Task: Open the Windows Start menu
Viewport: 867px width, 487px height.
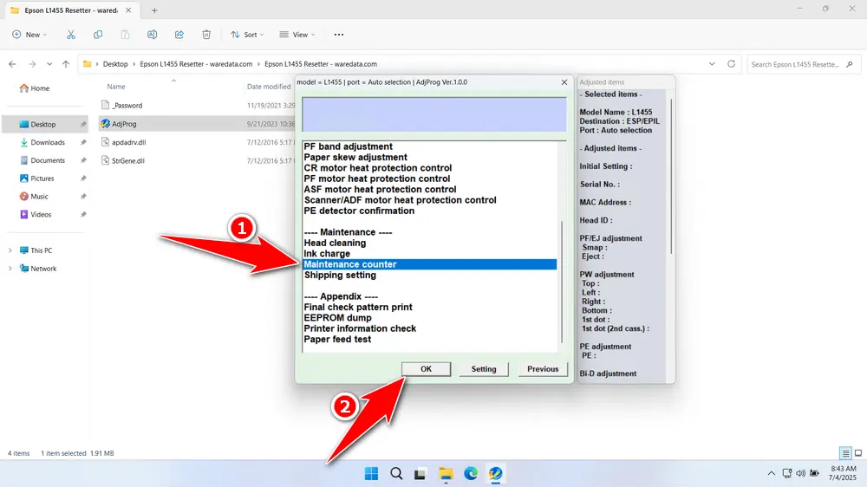Action: point(371,473)
